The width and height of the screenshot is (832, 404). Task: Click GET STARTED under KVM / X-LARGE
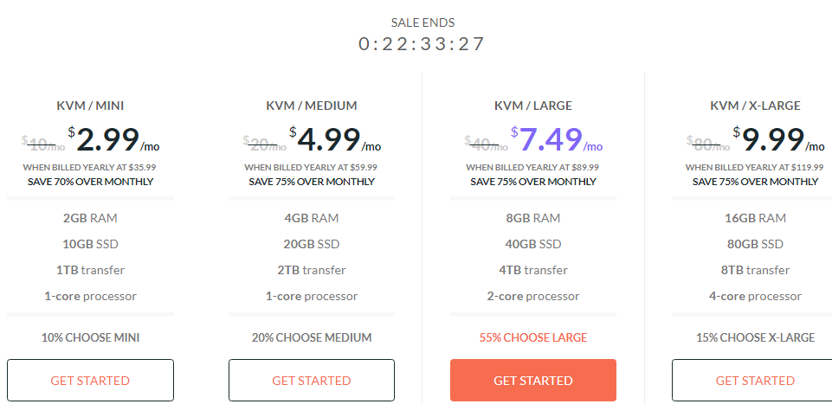tap(755, 380)
